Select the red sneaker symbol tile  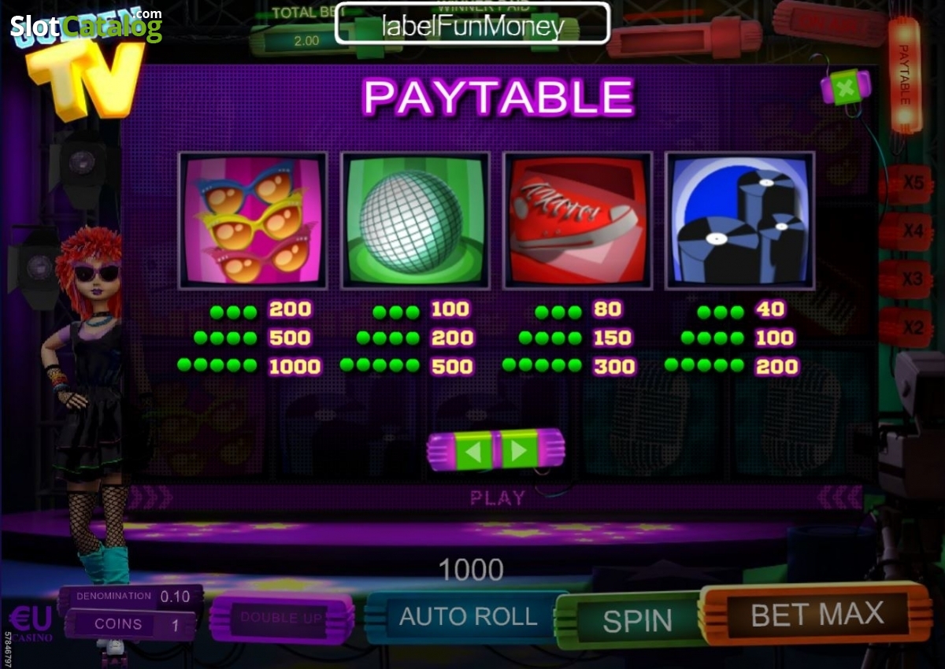577,220
